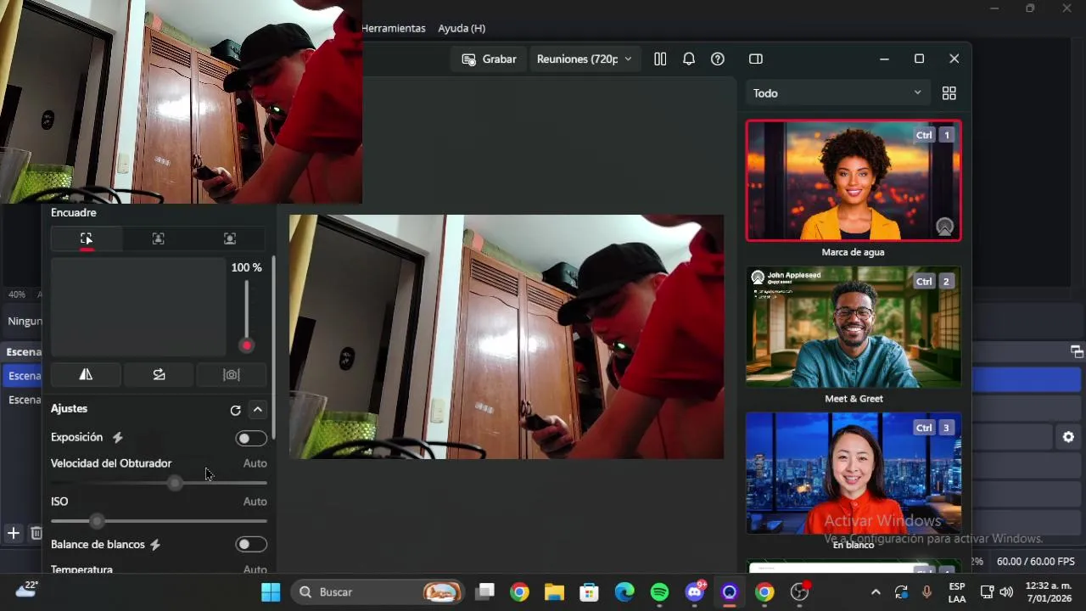This screenshot has width=1086, height=611.
Task: Open the taskbar clock 12:32 a. m.
Action: coord(1049,592)
